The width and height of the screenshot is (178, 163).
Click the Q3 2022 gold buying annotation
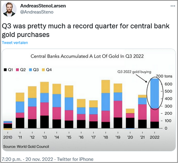tap(134, 72)
